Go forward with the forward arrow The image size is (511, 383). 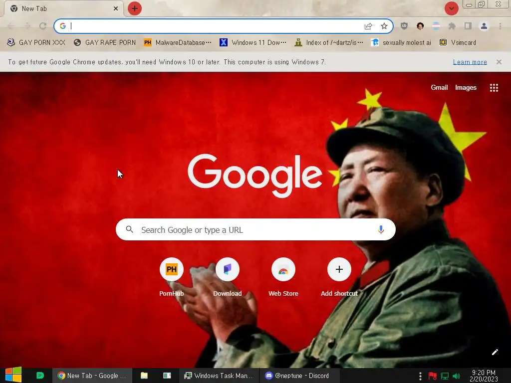(27, 26)
